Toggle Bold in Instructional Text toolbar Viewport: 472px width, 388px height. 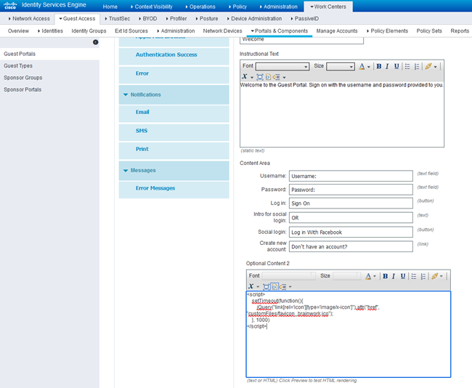[379, 66]
